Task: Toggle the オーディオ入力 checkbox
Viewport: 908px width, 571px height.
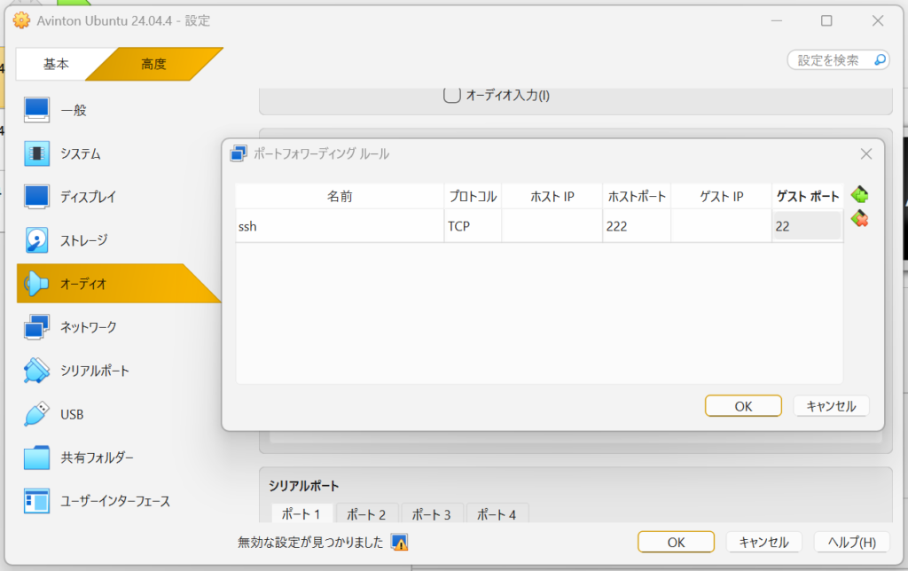Action: [x=452, y=95]
